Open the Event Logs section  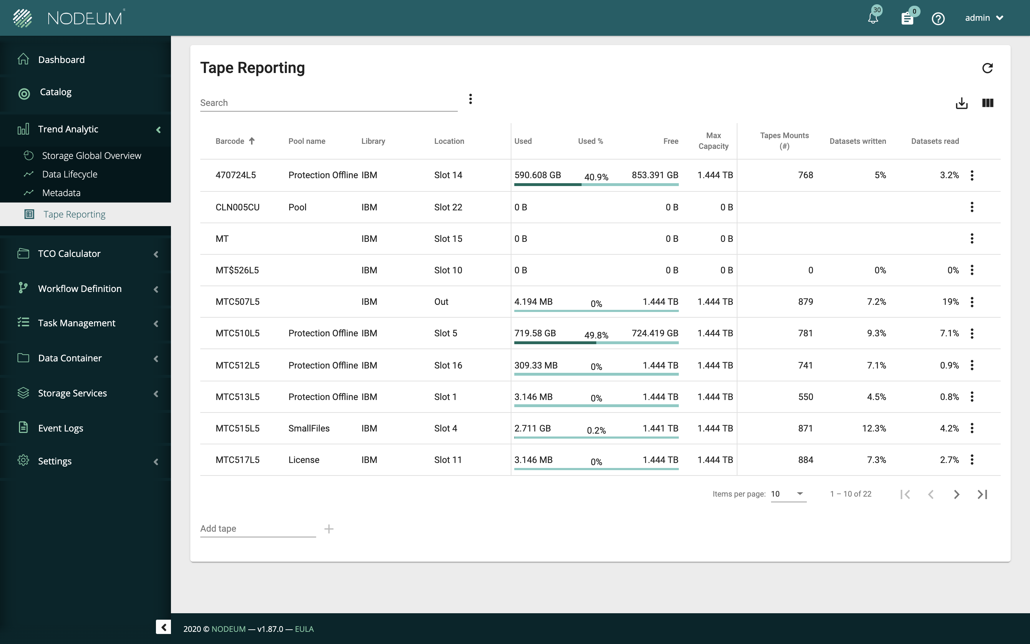(60, 428)
